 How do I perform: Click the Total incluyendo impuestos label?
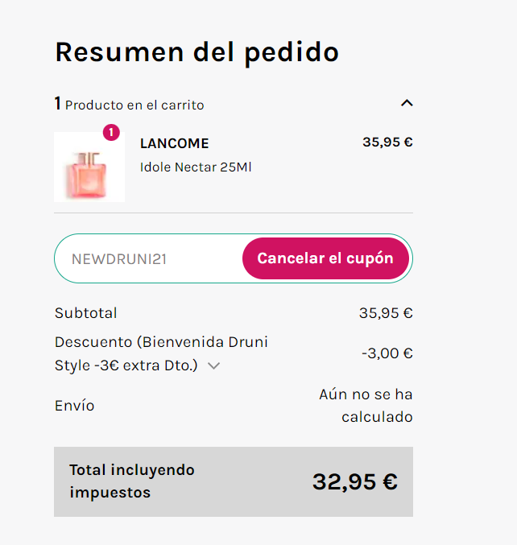tap(132, 481)
